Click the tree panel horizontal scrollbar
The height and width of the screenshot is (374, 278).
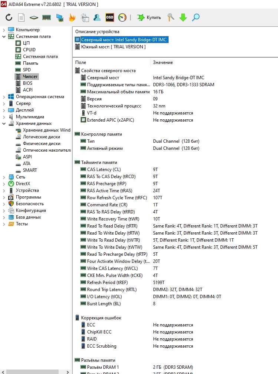pyautogui.click(x=33, y=372)
